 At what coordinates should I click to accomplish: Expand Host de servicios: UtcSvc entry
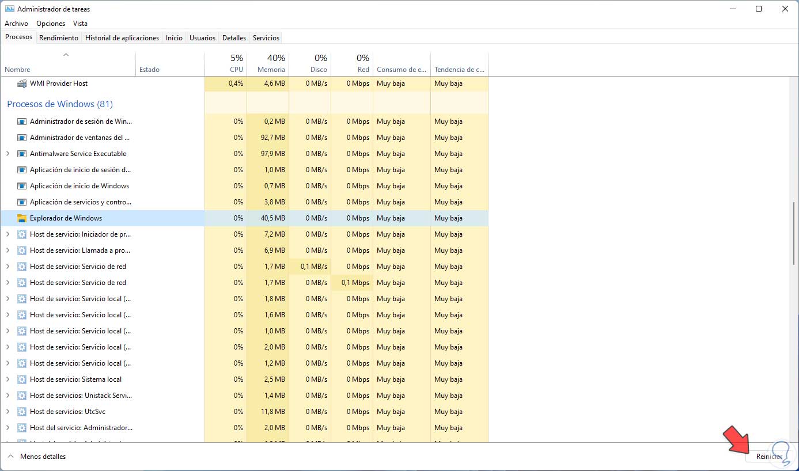[7, 412]
